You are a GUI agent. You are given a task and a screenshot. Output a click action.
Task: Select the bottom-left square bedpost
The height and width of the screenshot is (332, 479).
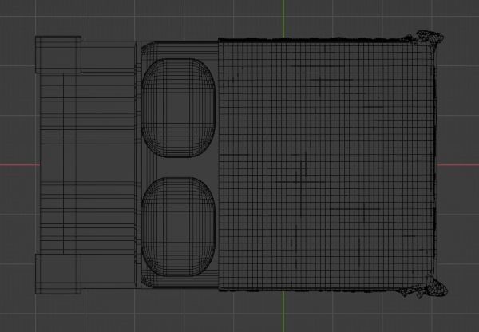(58, 274)
